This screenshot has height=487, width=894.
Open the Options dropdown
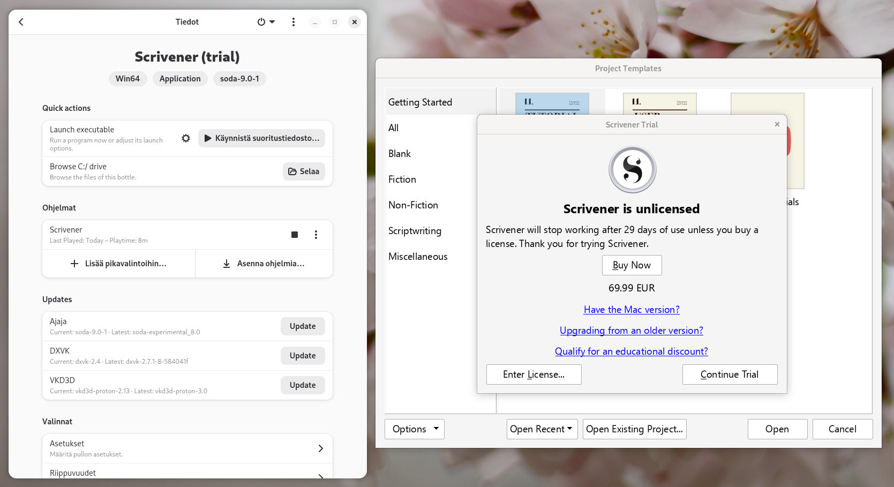415,429
